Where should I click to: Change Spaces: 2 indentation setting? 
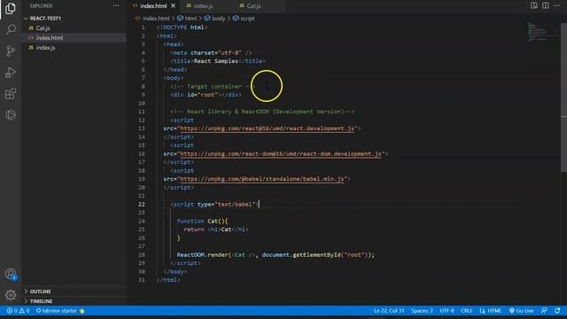(x=422, y=311)
